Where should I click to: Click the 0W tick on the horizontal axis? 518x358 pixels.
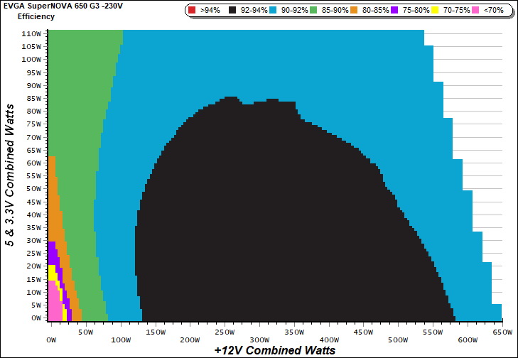50,331
